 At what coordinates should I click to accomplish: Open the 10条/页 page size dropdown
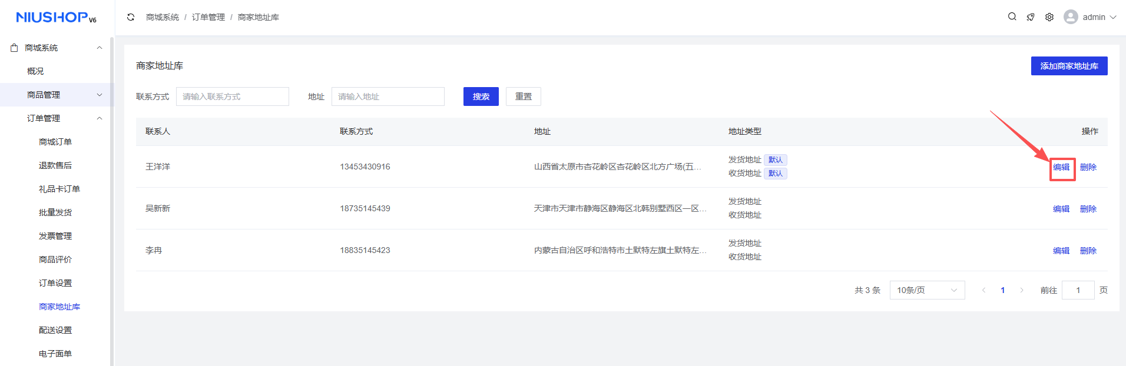pyautogui.click(x=926, y=290)
